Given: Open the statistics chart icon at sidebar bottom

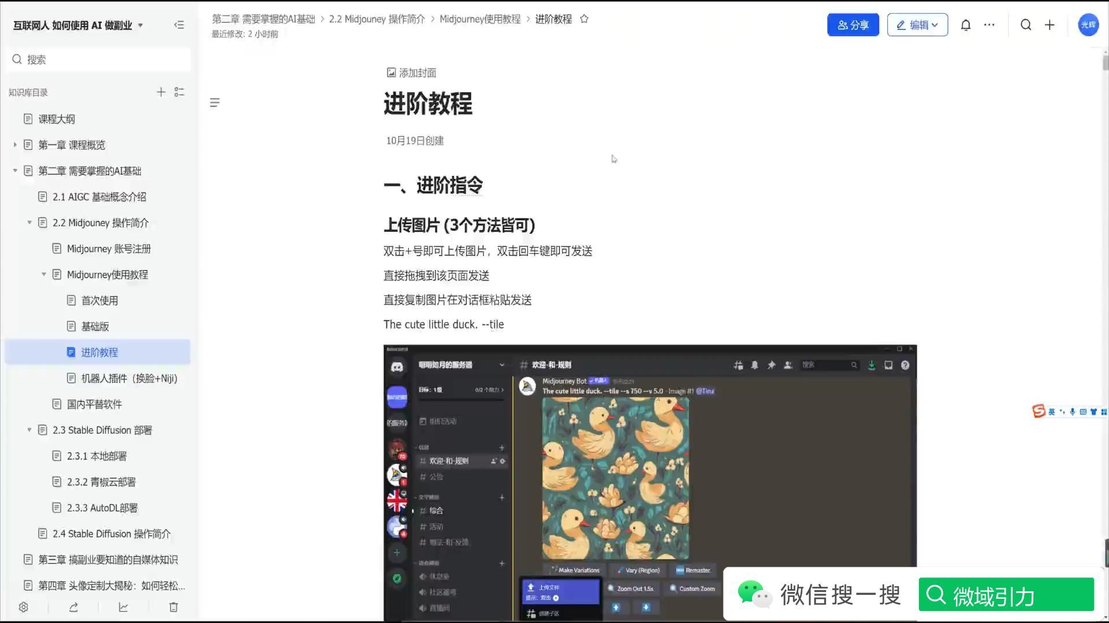Looking at the screenshot, I should pos(124,607).
